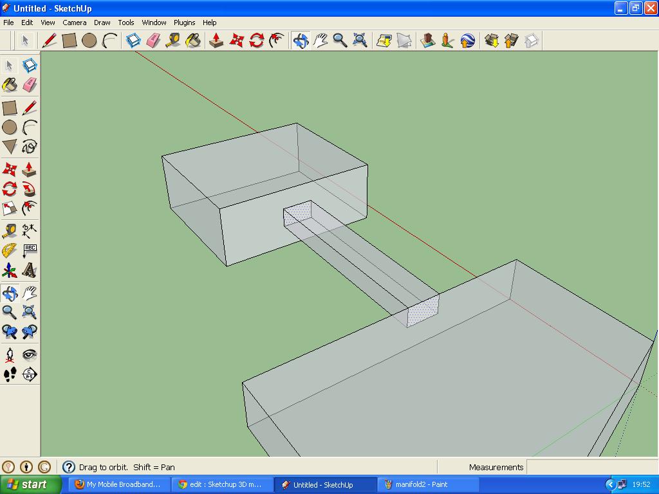659x494 pixels.
Task: Choose the Dimension tool
Action: [30, 231]
